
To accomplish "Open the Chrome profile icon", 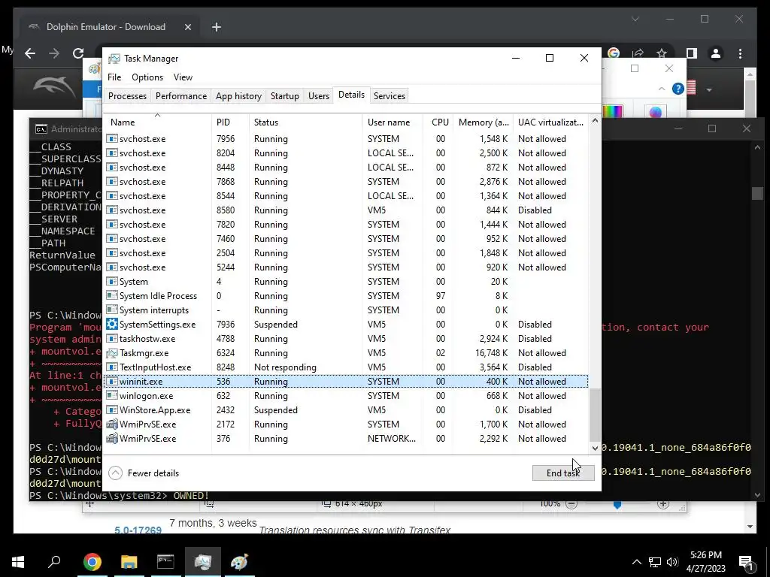I will point(716,53).
